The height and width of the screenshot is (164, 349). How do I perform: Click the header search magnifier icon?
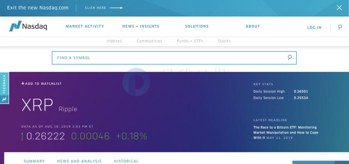(340, 27)
